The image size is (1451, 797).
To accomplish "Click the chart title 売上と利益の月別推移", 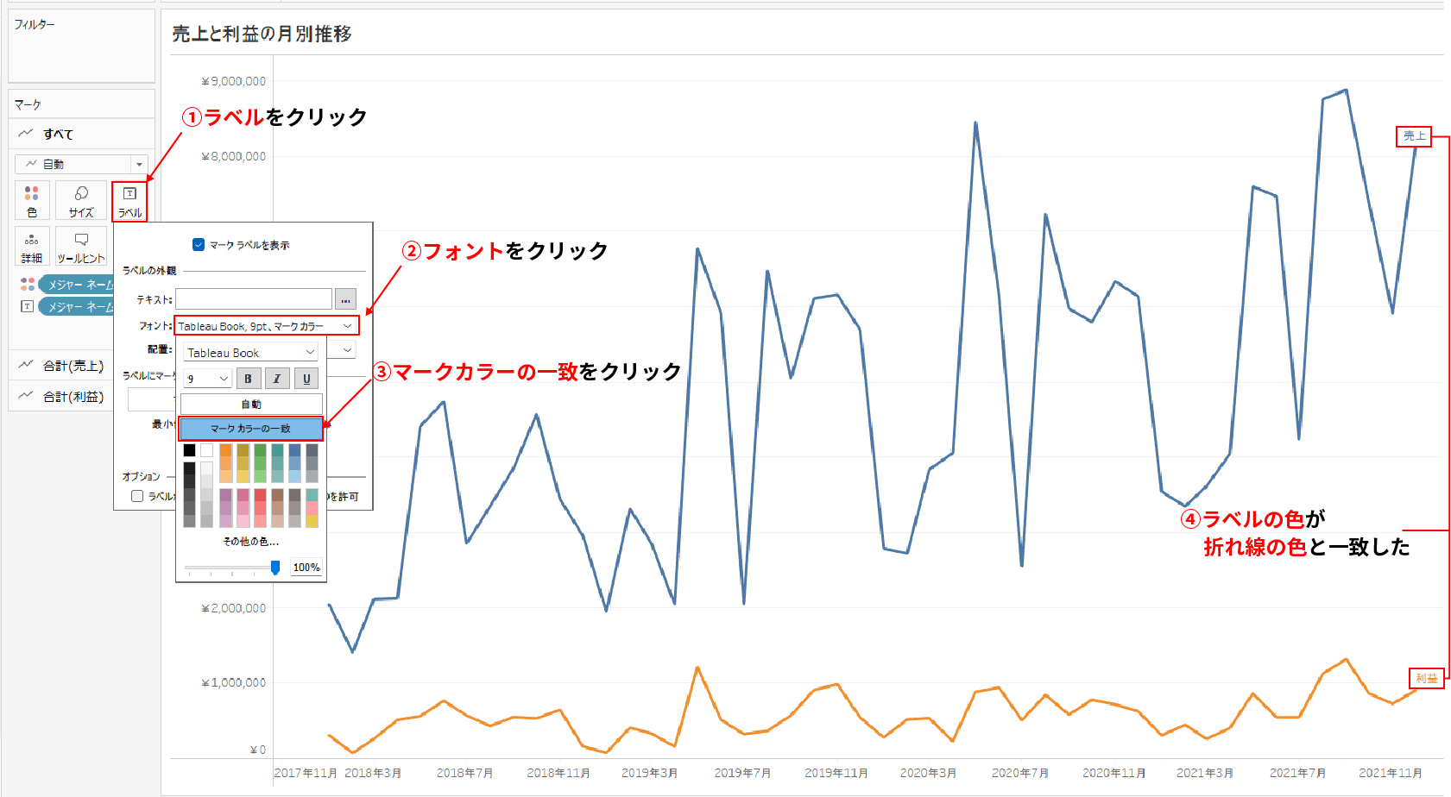I will (262, 34).
